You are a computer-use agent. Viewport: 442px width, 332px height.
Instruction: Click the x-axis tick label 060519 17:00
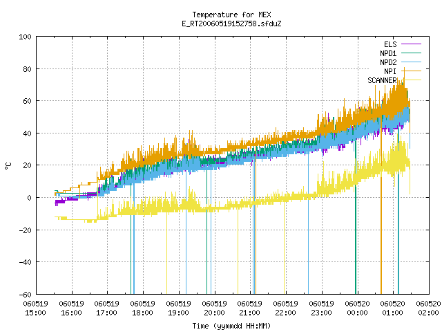(x=107, y=308)
